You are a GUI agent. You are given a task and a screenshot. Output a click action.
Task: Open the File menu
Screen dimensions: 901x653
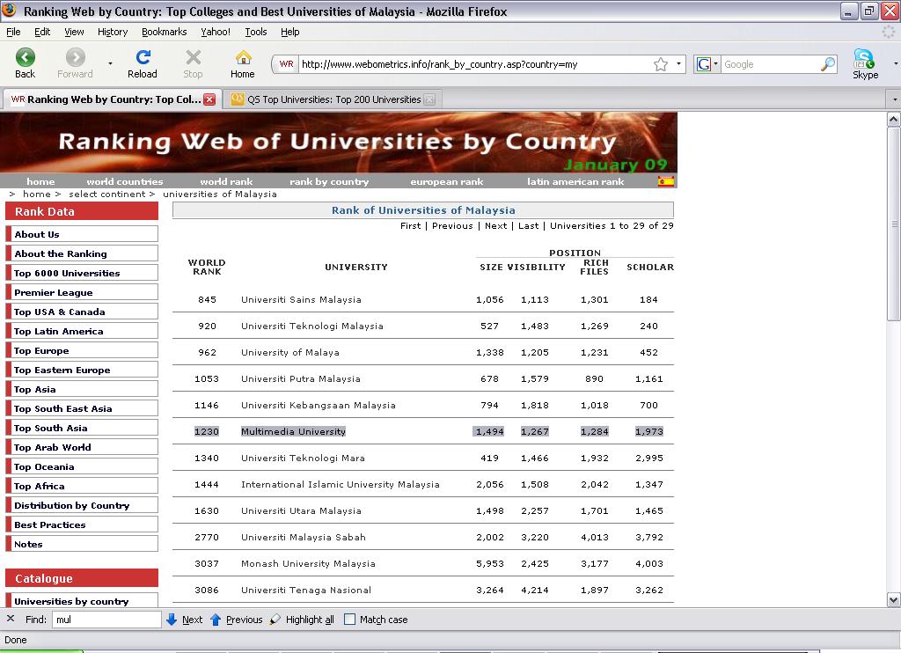click(13, 32)
